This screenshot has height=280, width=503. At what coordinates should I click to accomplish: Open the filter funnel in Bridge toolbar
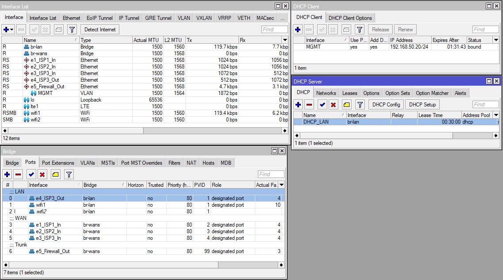pos(69,174)
